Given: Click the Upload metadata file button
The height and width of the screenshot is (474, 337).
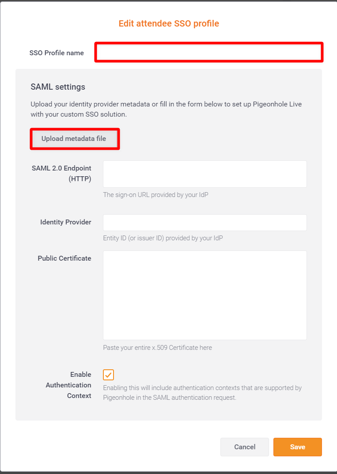Looking at the screenshot, I should coord(75,139).
